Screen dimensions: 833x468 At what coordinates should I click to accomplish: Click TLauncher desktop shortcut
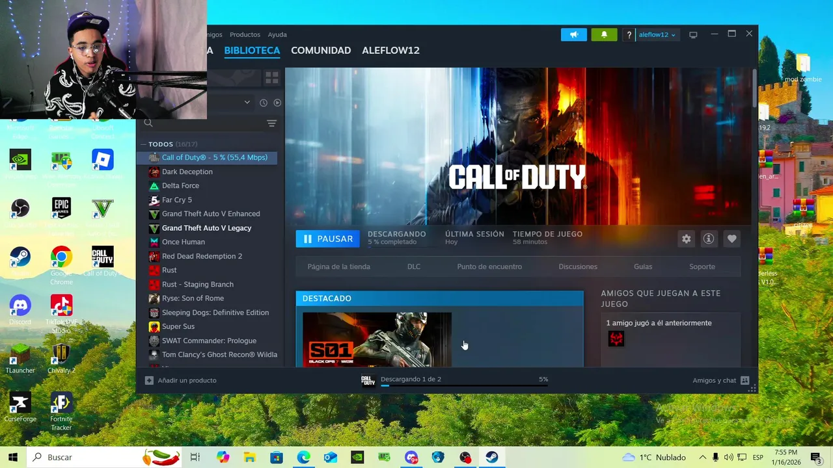[20, 359]
